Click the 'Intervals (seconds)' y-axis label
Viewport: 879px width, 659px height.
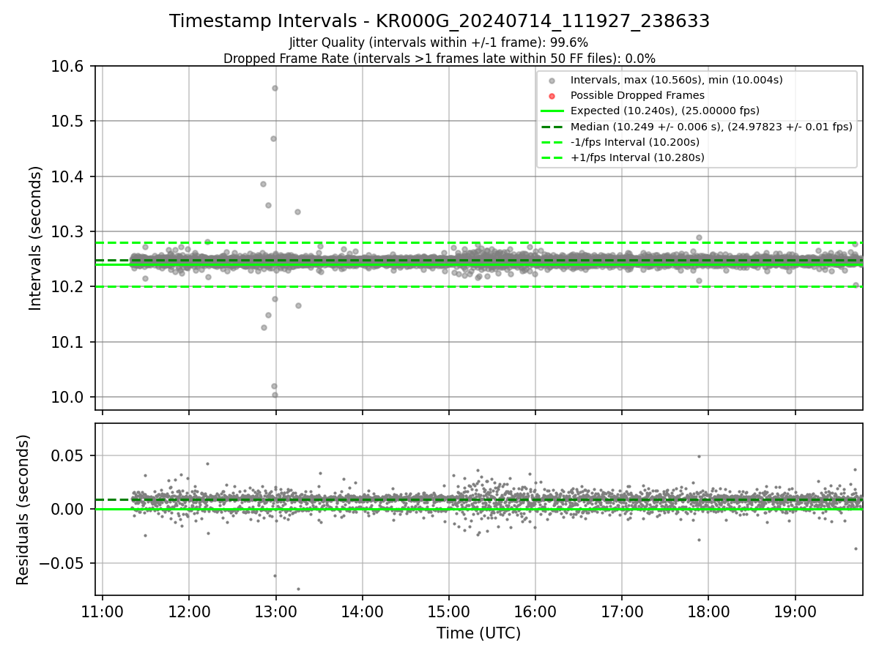pos(36,238)
